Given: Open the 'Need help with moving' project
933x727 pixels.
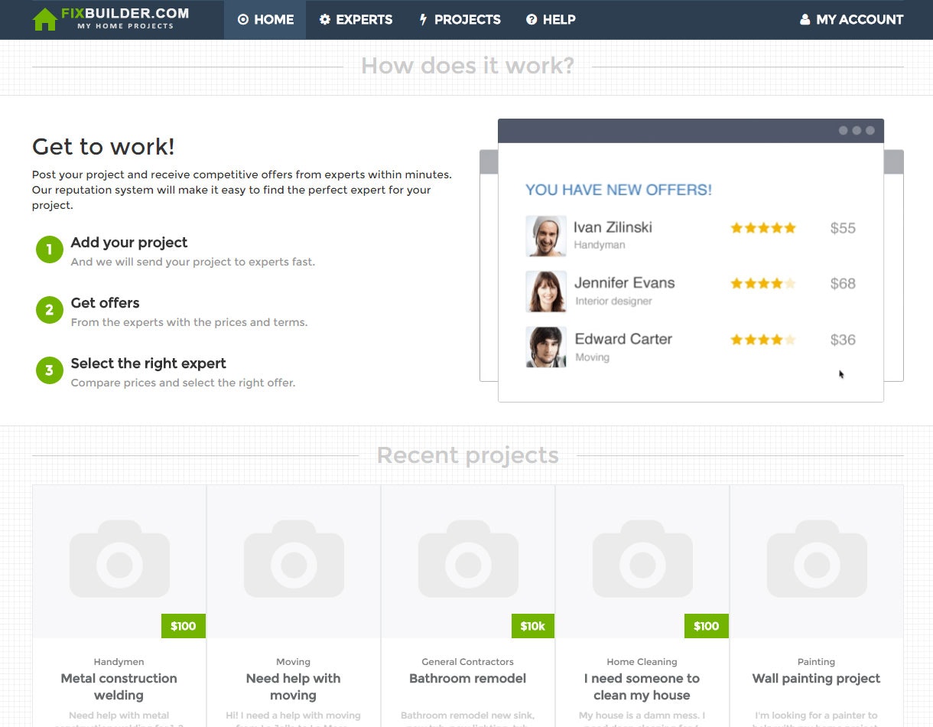Looking at the screenshot, I should pos(294,686).
